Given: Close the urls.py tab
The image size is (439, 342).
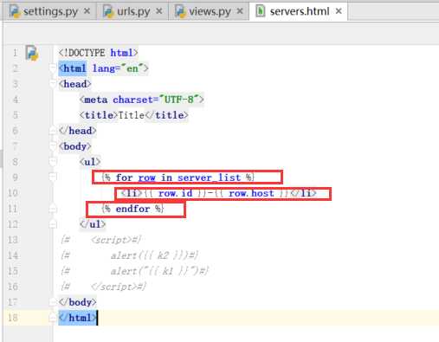Looking at the screenshot, I should [158, 11].
